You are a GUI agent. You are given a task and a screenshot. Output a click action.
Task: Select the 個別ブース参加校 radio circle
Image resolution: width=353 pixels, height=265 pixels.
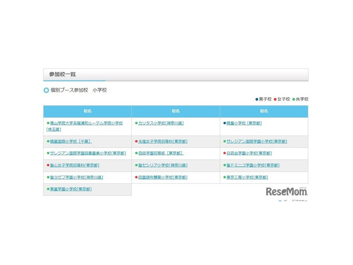(46, 90)
